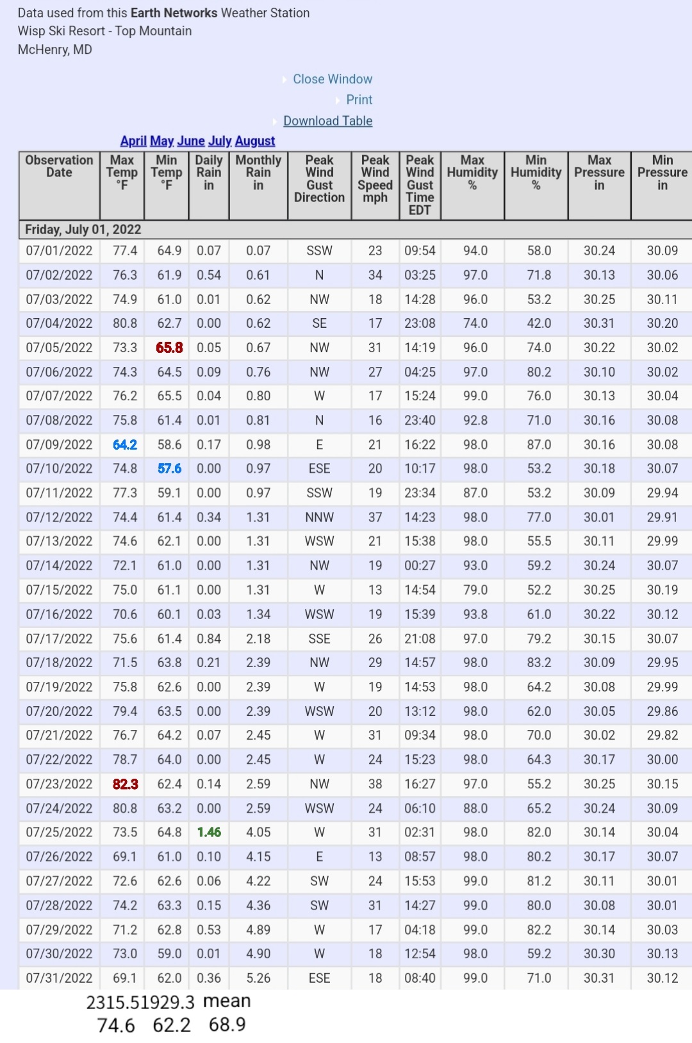This screenshot has width=692, height=1043.
Task: Click the mean value 68.9
Action: (227, 1025)
